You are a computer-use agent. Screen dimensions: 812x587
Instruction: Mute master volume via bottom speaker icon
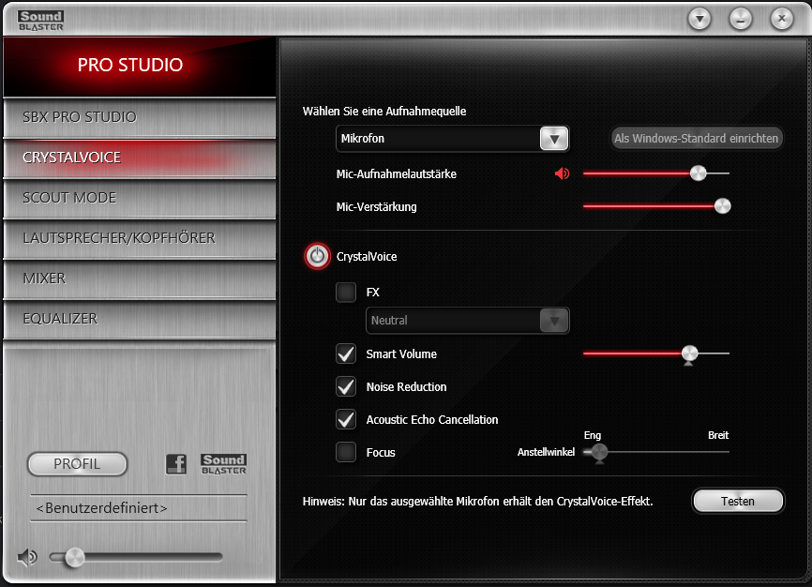tap(27, 558)
